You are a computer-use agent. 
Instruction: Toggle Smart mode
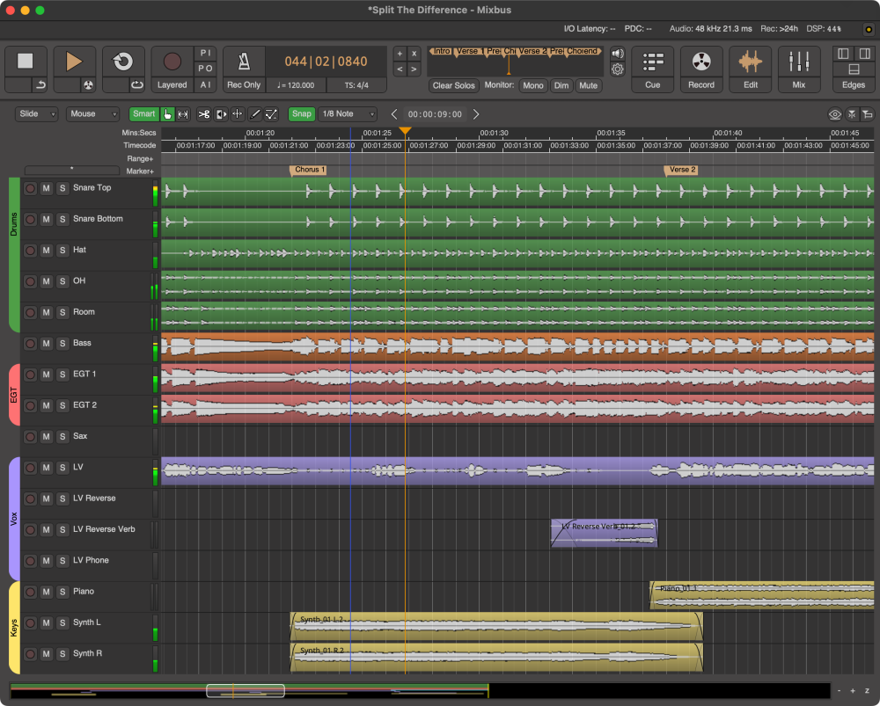143,113
